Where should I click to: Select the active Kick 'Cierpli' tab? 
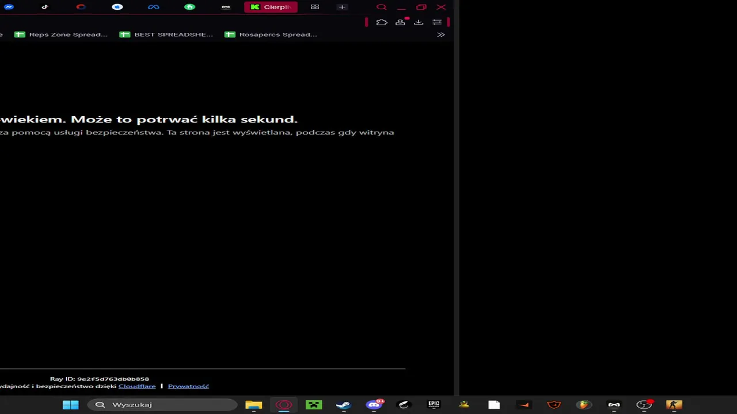[x=271, y=7]
